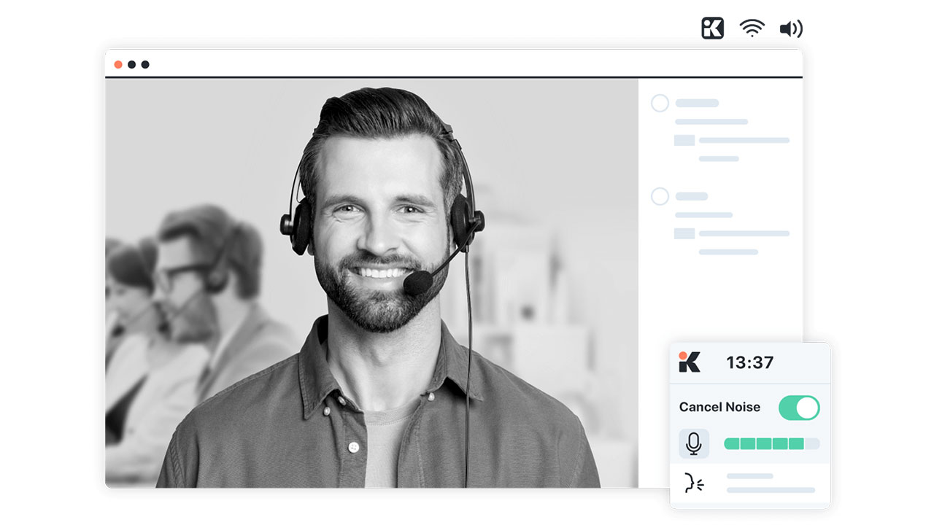Click placeholder lines beside the voice icon
Image resolution: width=934 pixels, height=525 pixels.
pyautogui.click(x=770, y=483)
